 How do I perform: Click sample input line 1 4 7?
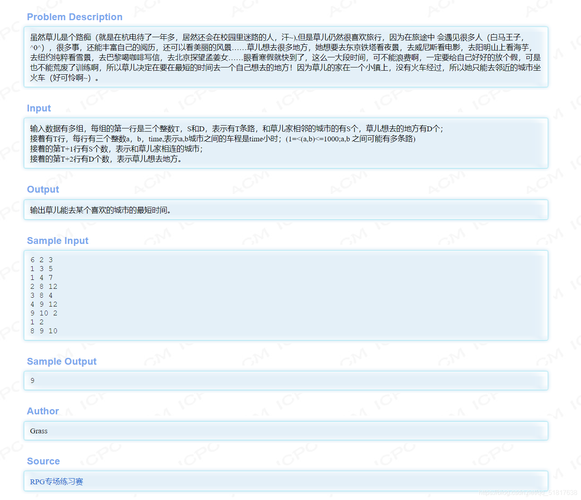pos(42,277)
